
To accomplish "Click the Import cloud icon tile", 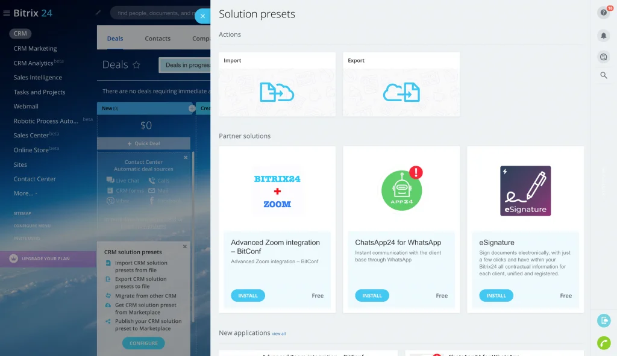I will click(277, 92).
